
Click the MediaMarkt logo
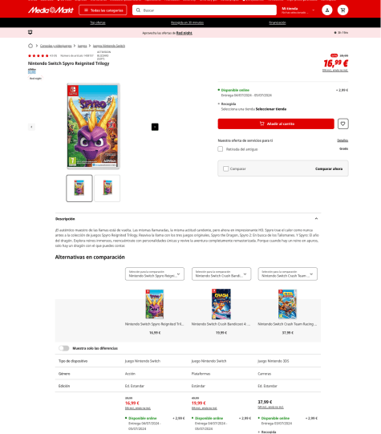(x=51, y=10)
